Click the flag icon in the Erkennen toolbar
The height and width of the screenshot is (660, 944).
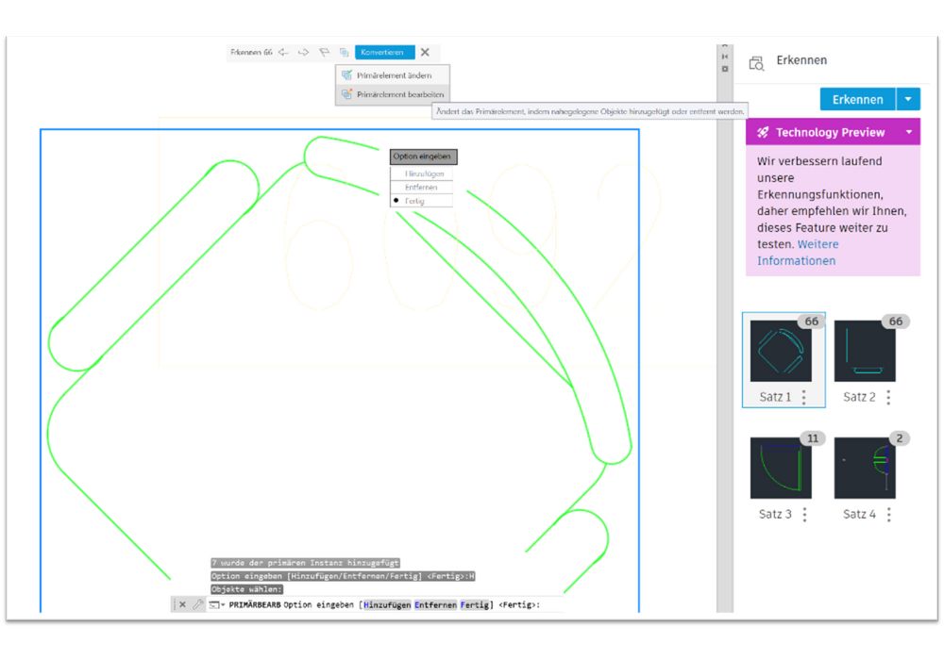coord(322,52)
